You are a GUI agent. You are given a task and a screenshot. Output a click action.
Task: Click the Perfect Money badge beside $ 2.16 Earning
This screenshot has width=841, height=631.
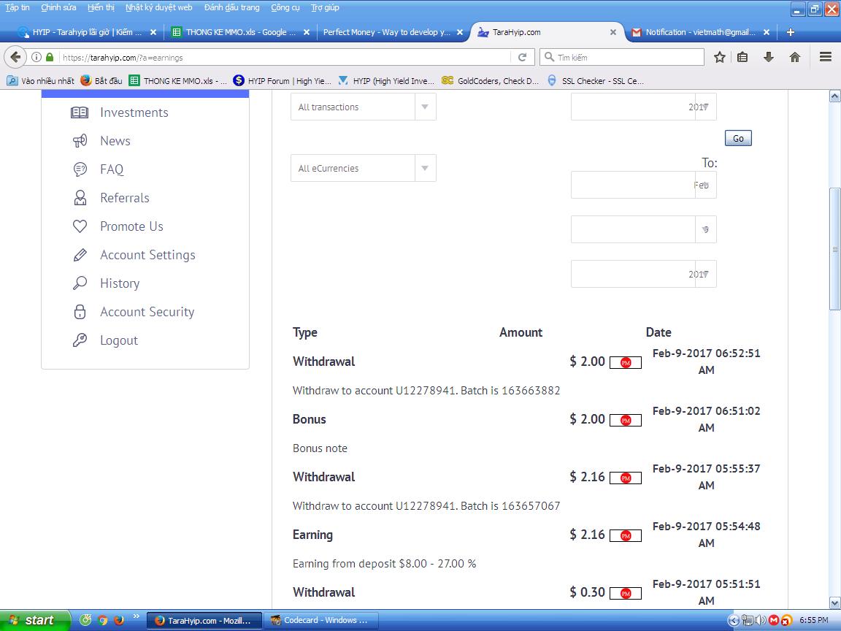pos(626,535)
